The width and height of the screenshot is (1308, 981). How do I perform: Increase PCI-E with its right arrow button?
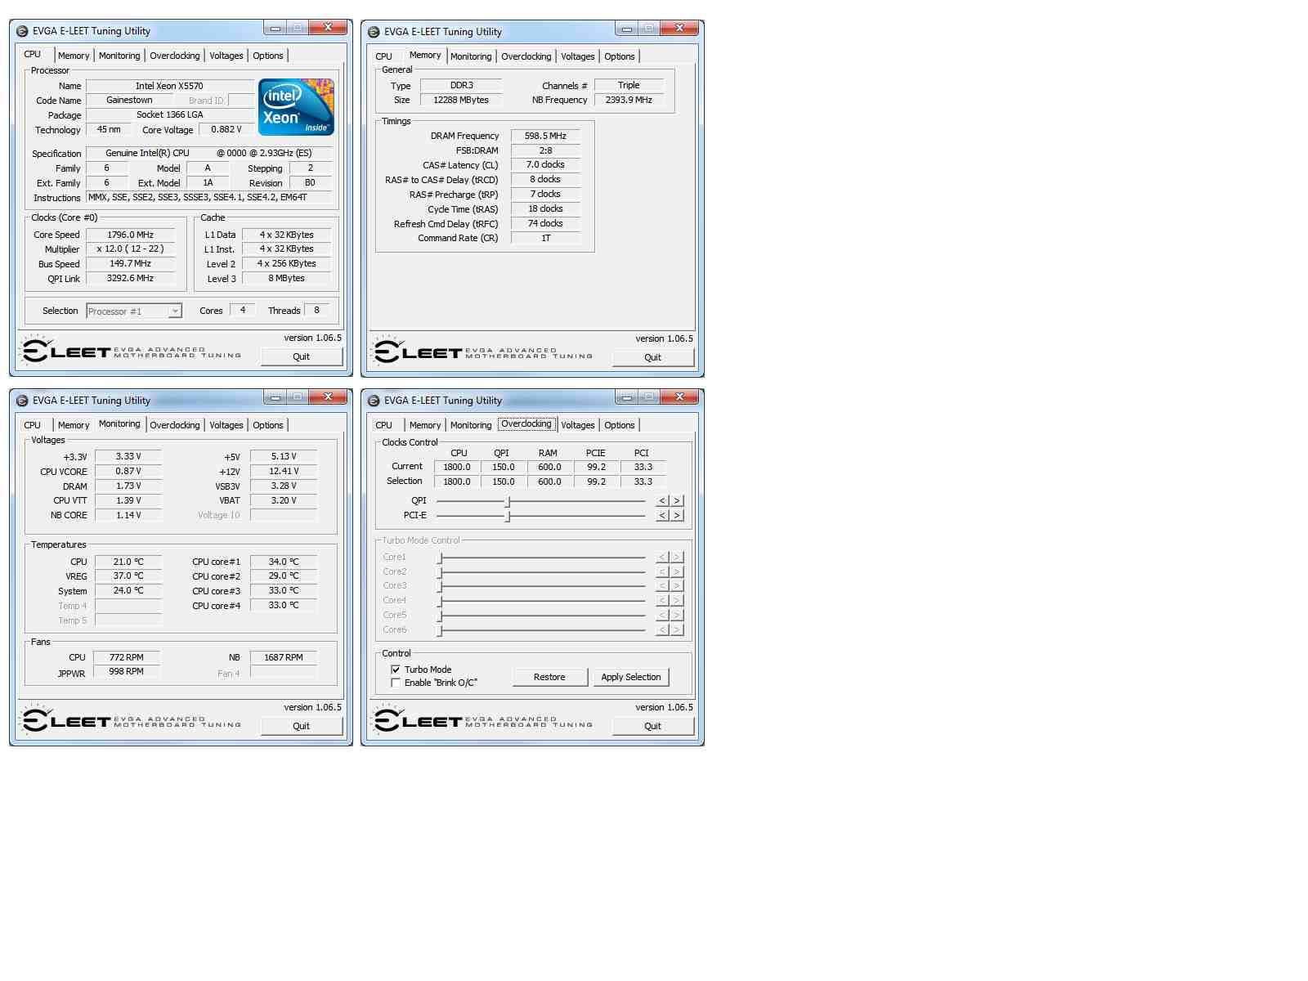pos(677,516)
